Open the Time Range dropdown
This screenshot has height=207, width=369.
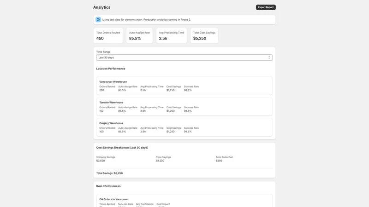184,57
